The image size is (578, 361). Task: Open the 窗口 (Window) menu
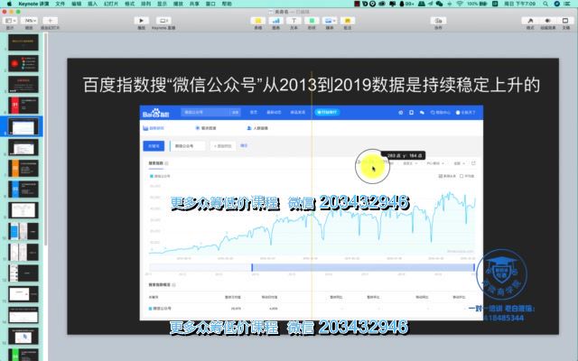click(210, 4)
